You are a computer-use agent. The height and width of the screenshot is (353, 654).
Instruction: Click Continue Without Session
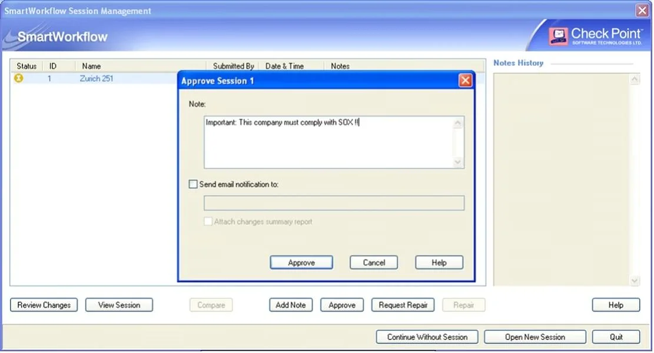[x=427, y=337]
